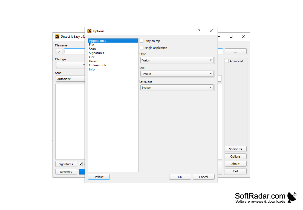This screenshot has width=303, height=210.
Task: Click the Options dialog help question mark
Action: pyautogui.click(x=199, y=31)
